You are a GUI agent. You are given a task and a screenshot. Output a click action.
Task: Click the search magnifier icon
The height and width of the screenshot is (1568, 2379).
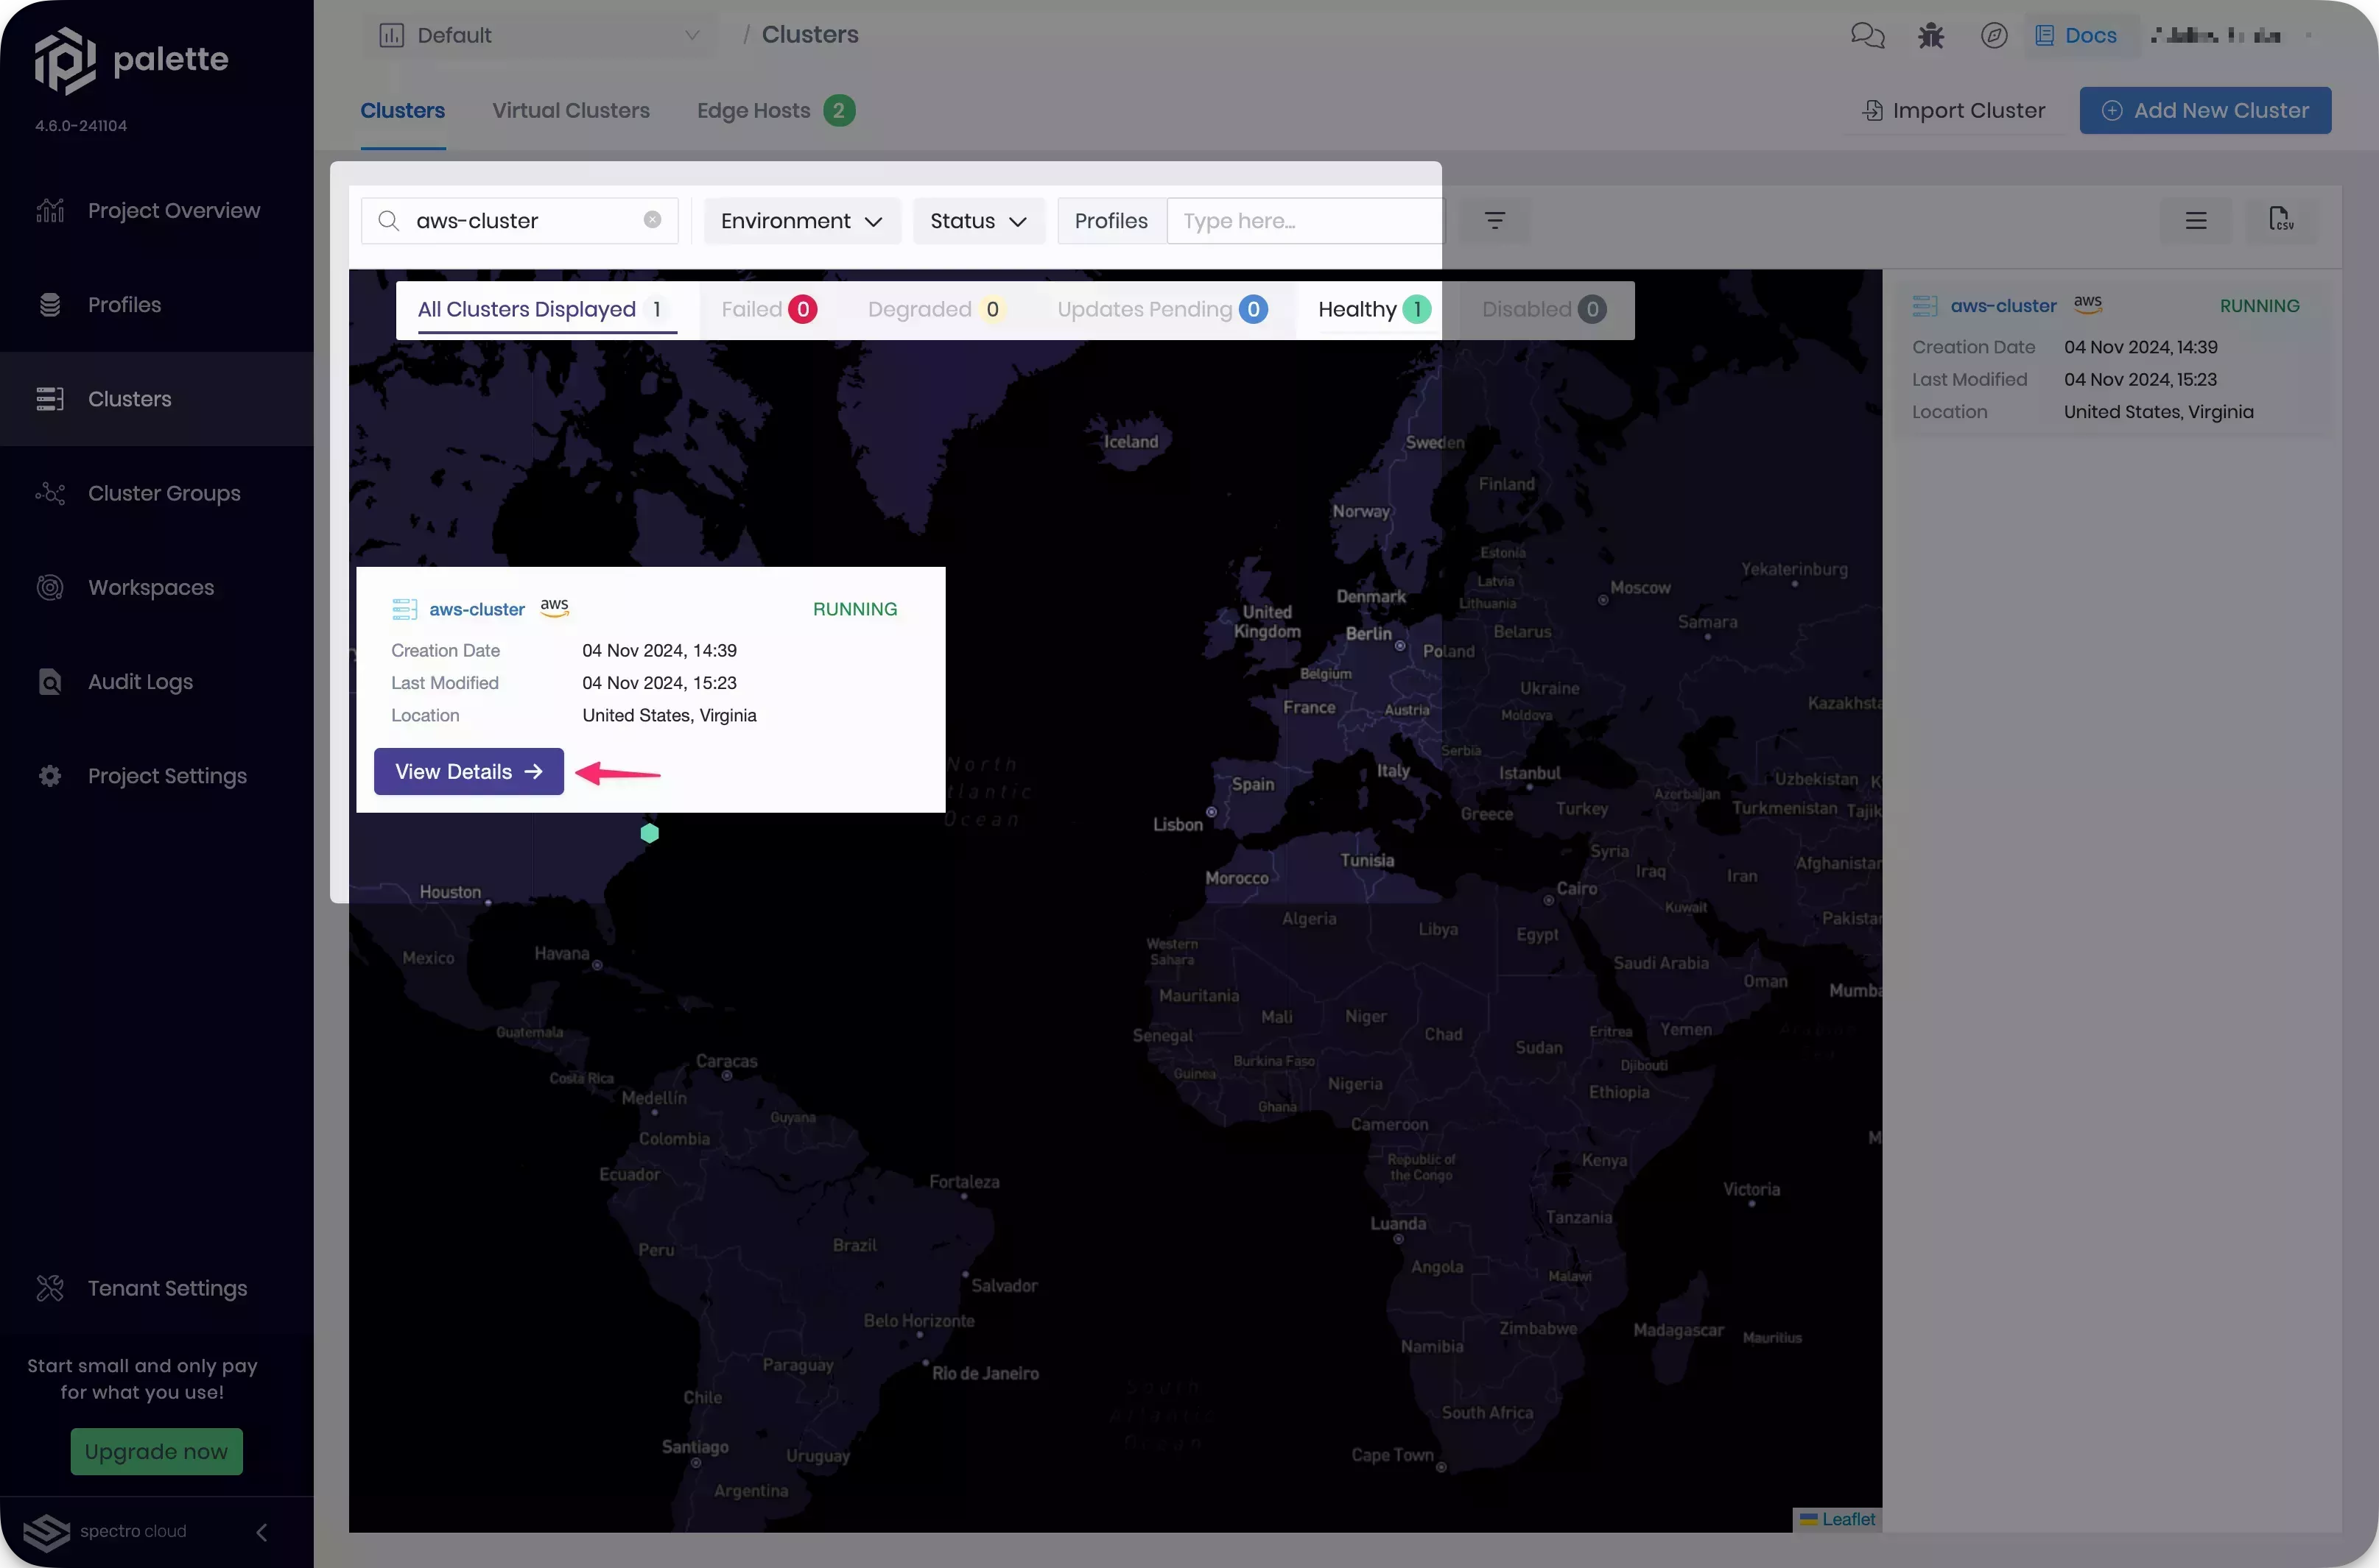(x=389, y=220)
